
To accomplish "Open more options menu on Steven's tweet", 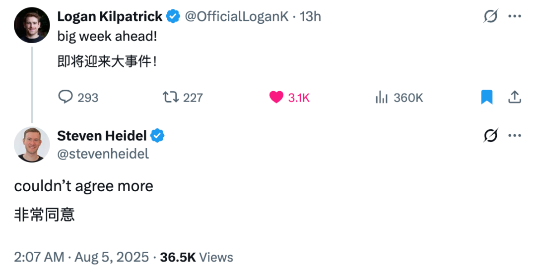I will (x=515, y=135).
